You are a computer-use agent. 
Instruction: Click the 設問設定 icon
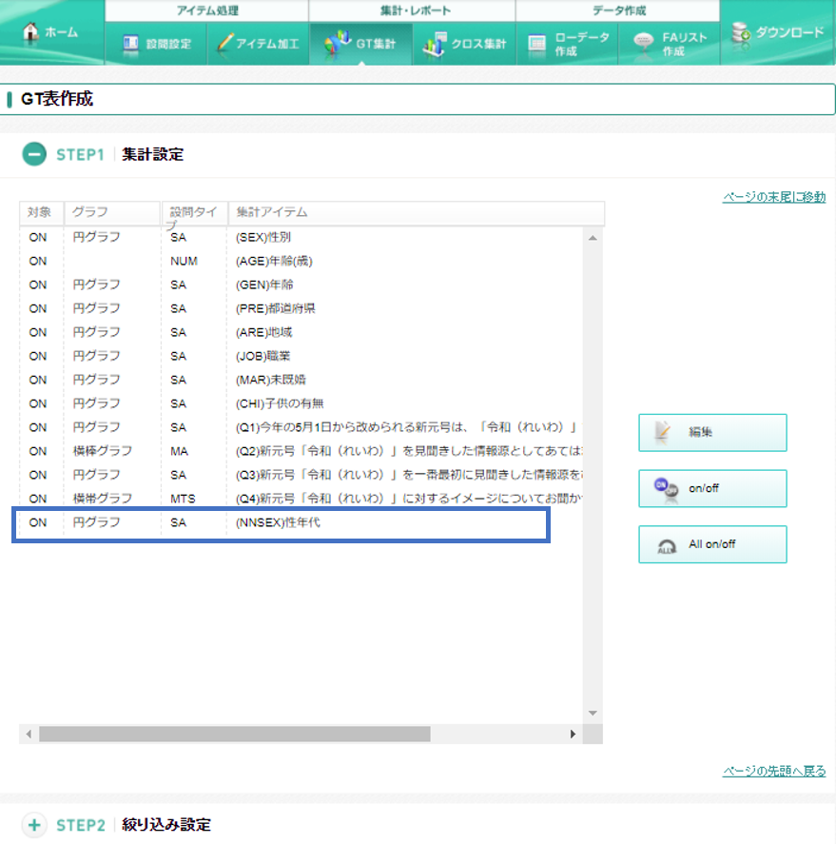(x=130, y=44)
